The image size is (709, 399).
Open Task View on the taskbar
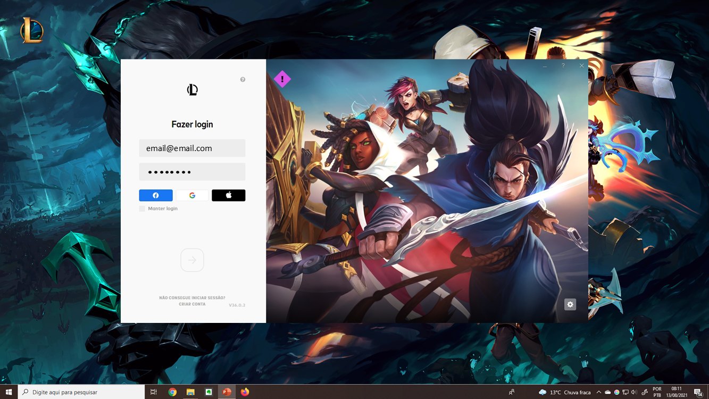[154, 392]
